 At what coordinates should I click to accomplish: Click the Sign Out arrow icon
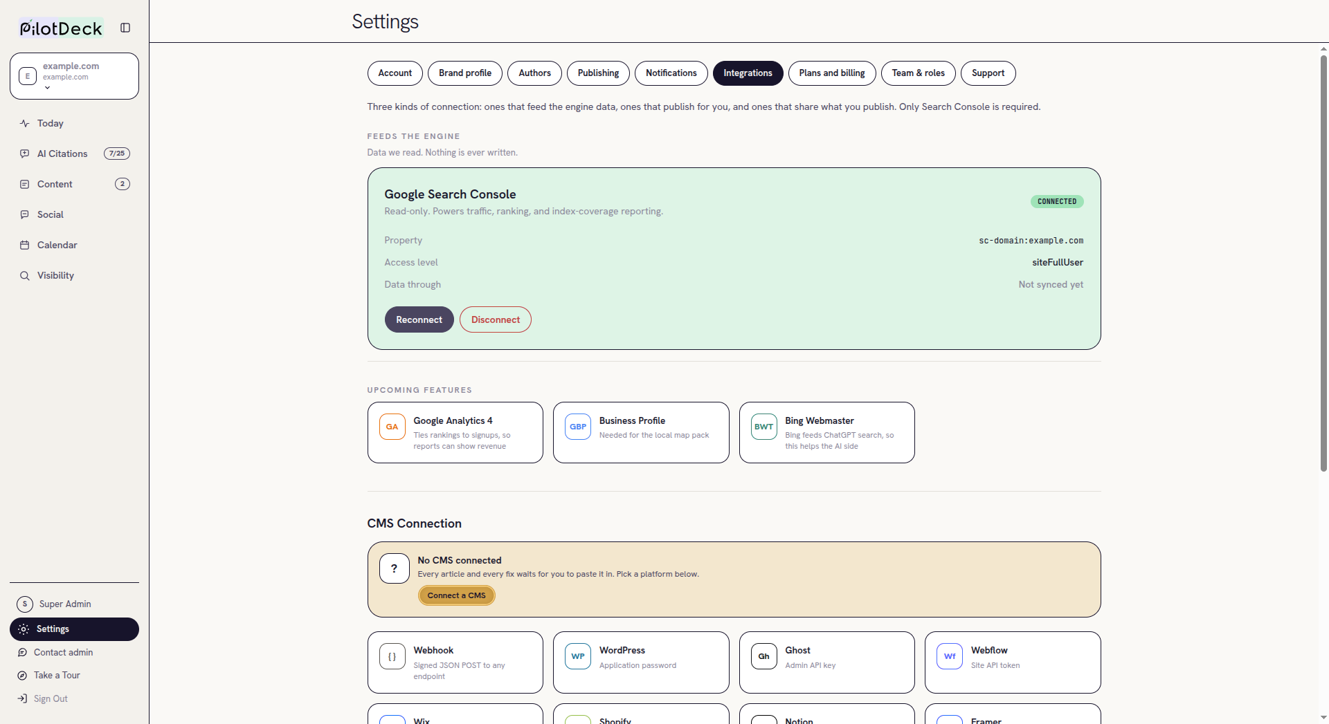point(22,698)
